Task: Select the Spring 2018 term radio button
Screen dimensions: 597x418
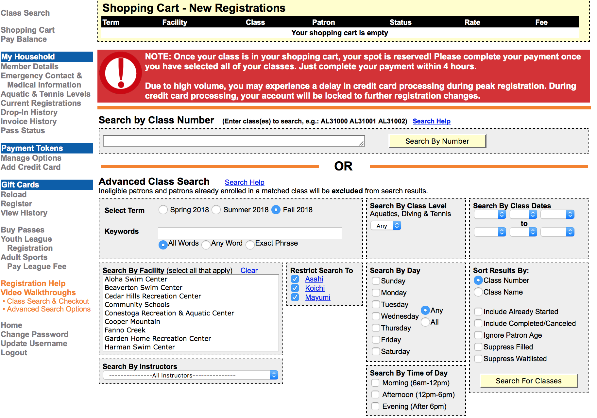Action: point(163,210)
